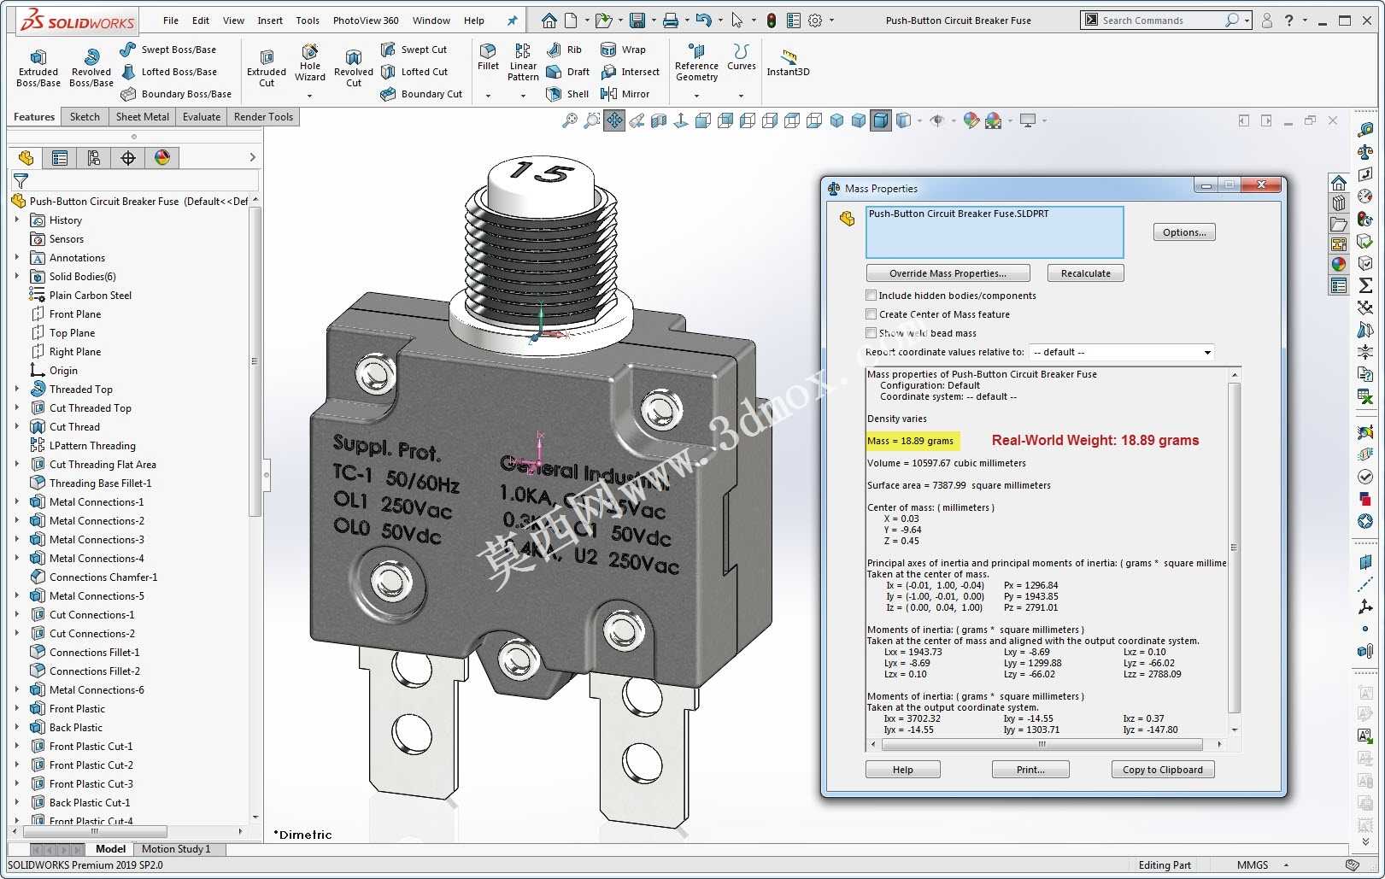Click the Edit Appearance color ball icon

coord(971,120)
